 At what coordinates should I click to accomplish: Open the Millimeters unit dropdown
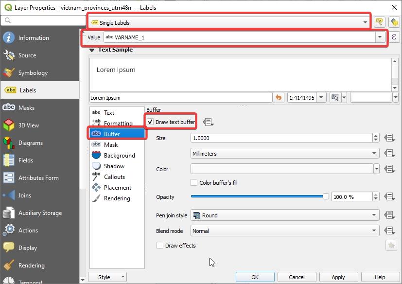click(x=285, y=154)
